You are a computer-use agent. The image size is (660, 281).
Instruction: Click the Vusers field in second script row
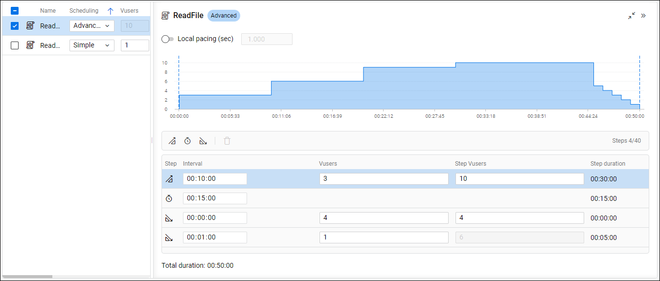135,45
